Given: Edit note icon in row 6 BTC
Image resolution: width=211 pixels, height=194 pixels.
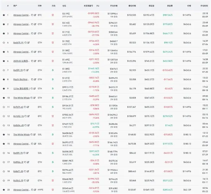Looking at the screenshot, I should [x=35, y=61].
